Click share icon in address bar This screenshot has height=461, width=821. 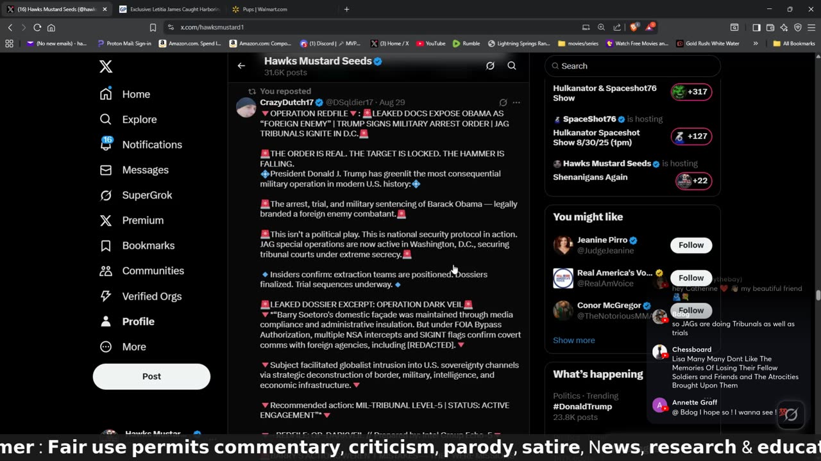click(616, 28)
